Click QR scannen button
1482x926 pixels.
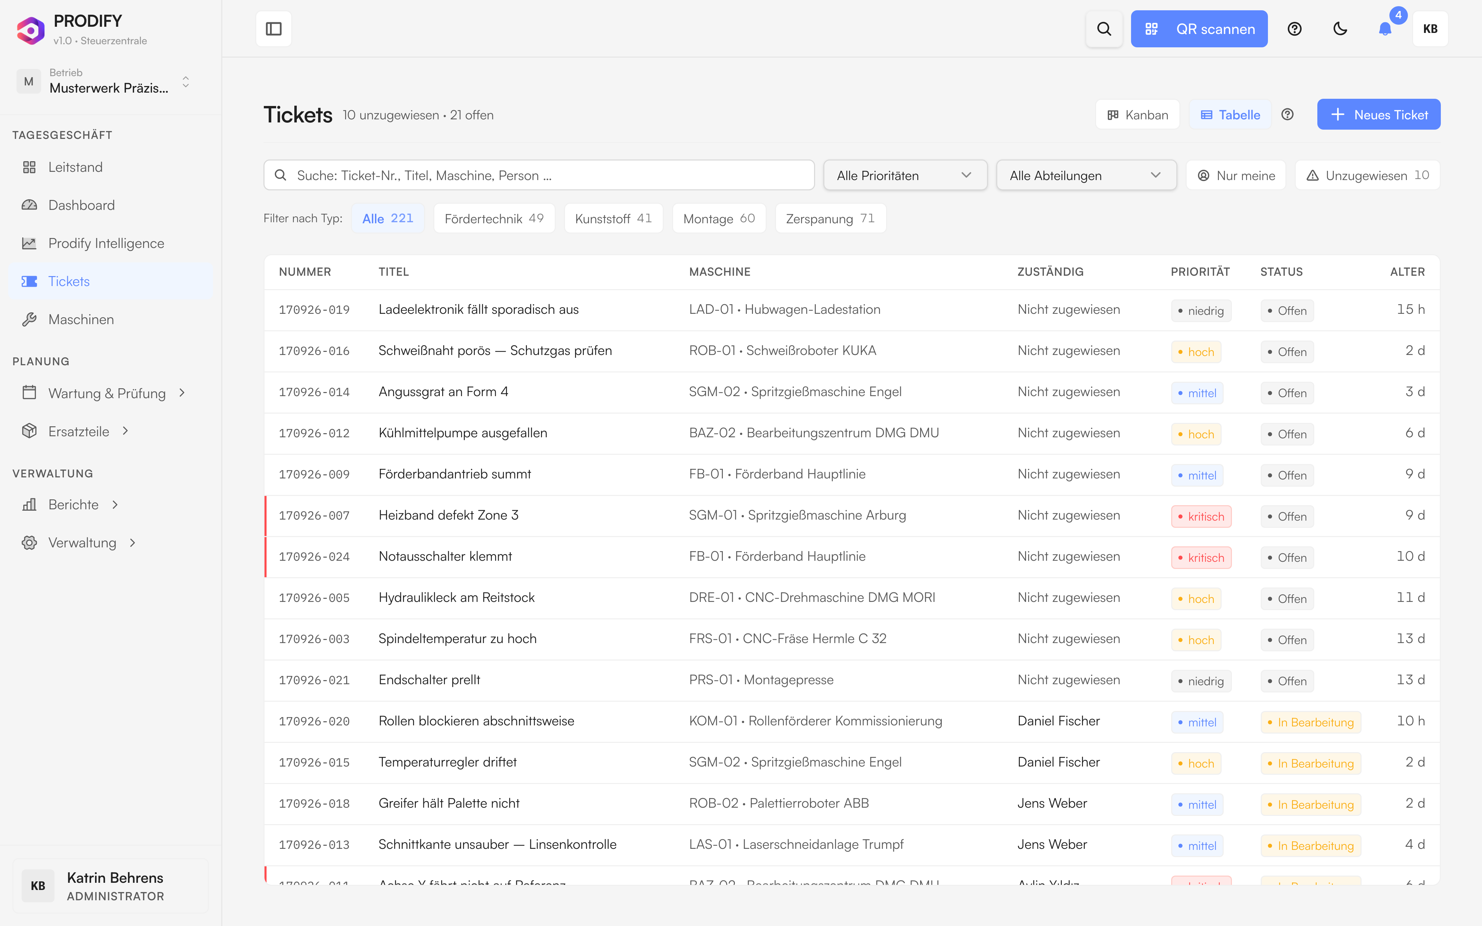[x=1199, y=29]
